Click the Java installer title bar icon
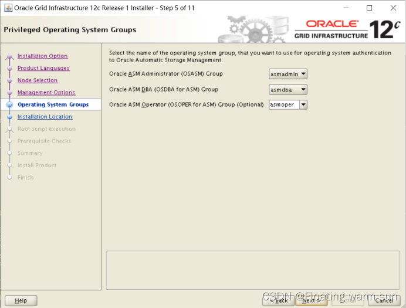406x308 pixels. pyautogui.click(x=8, y=8)
